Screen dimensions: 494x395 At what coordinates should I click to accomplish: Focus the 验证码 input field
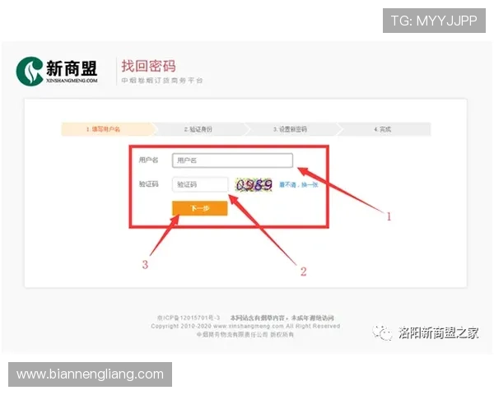pos(200,184)
